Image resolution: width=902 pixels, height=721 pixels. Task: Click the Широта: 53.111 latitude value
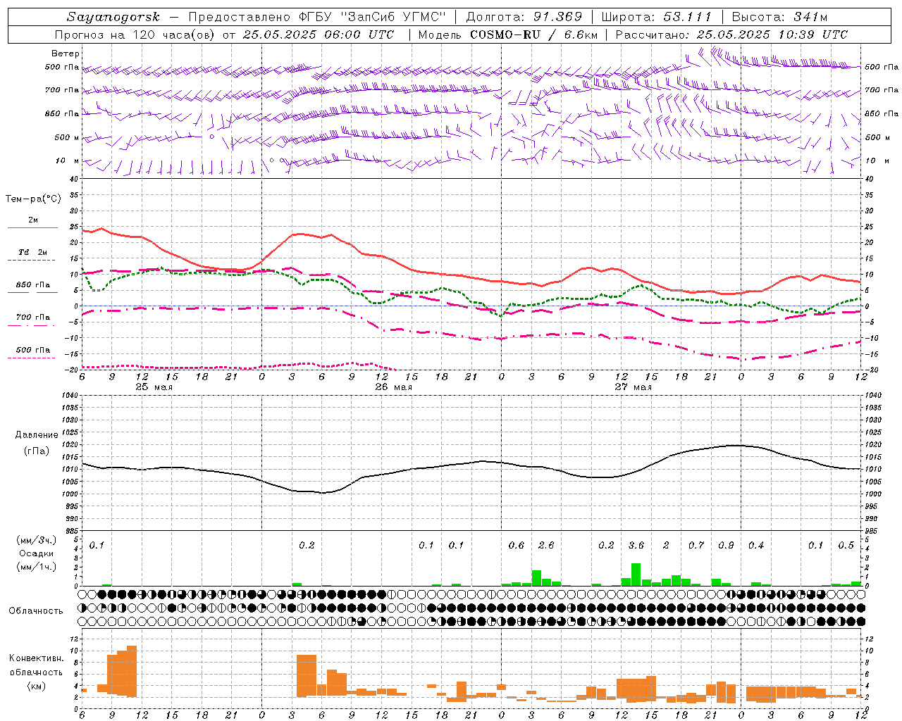[656, 17]
